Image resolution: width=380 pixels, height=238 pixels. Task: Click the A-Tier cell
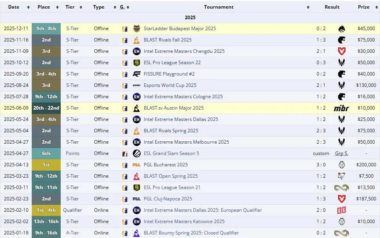tap(72, 233)
